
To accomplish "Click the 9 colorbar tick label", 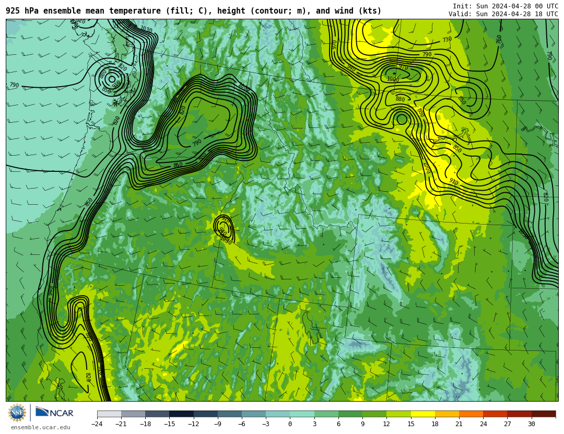I will point(362,424).
